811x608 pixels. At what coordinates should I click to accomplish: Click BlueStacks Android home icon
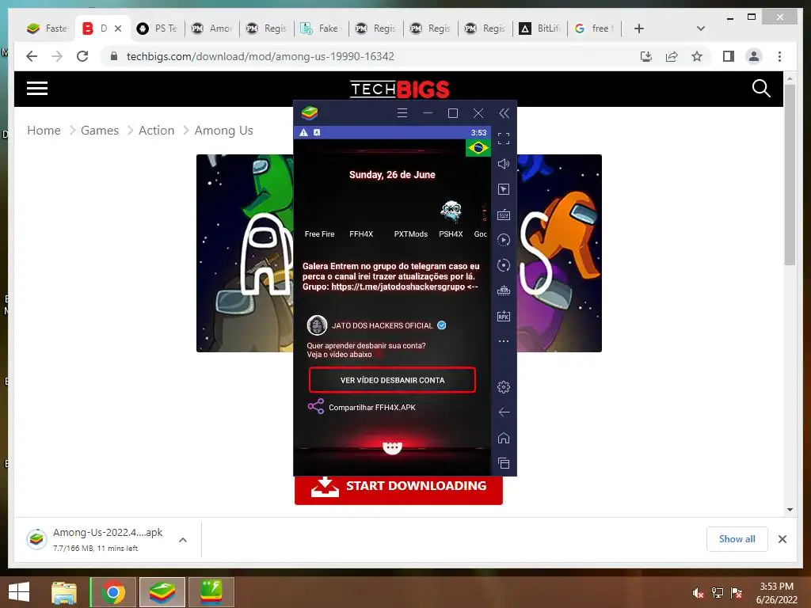(503, 438)
